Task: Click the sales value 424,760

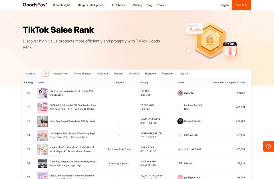Action: [240, 121]
